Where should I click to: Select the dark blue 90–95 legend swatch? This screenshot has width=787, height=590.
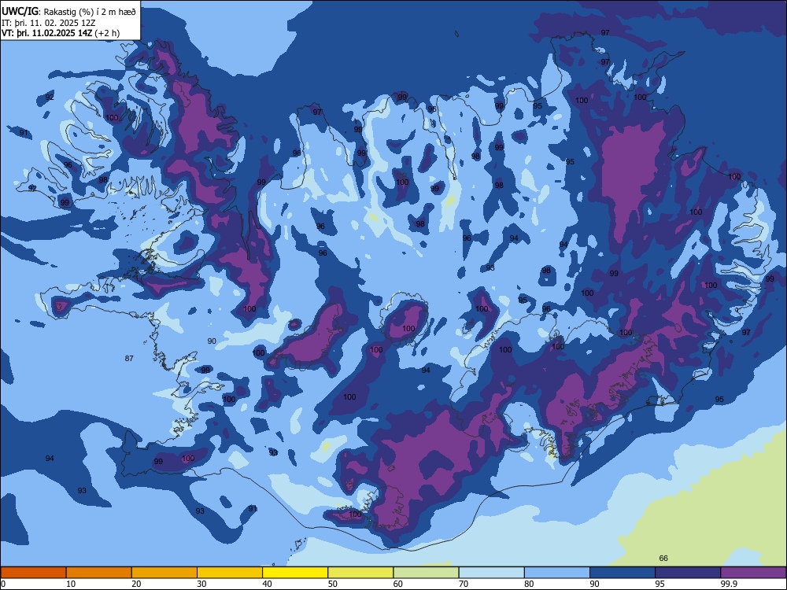pyautogui.click(x=623, y=573)
